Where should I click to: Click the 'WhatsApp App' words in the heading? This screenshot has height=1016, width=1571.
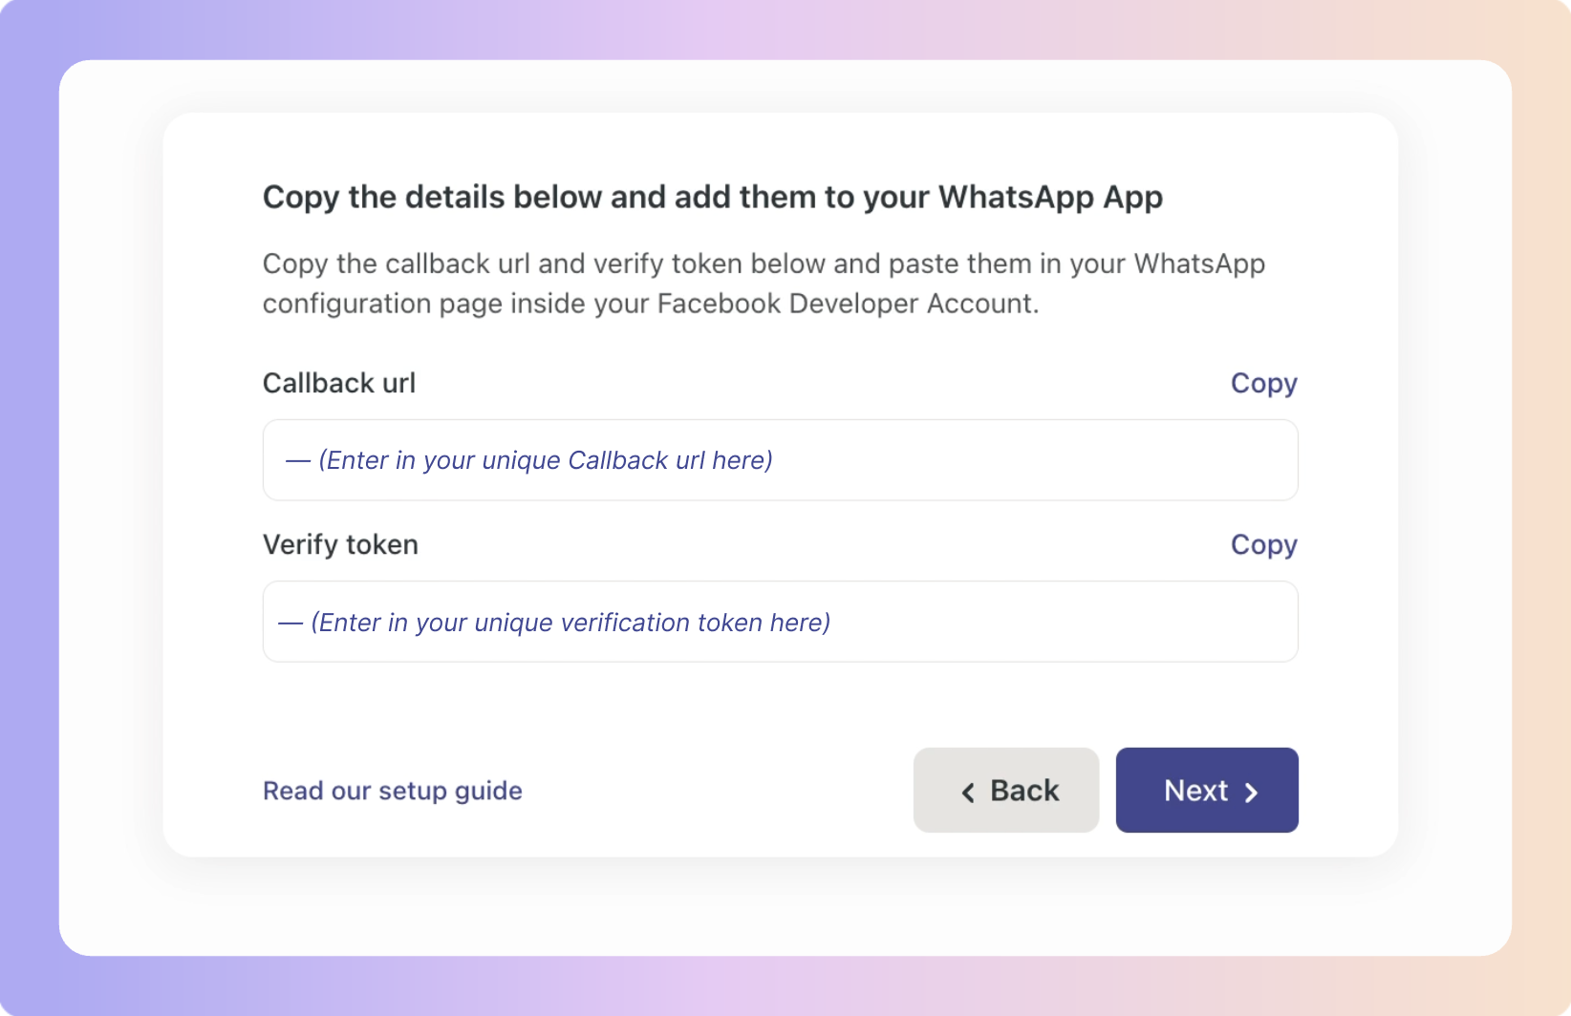[1050, 197]
